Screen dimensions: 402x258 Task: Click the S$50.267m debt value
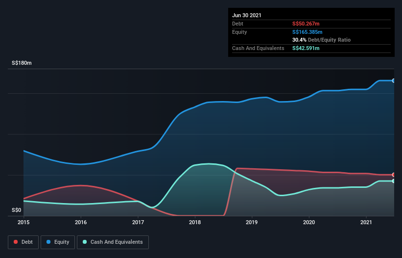tap(306, 24)
